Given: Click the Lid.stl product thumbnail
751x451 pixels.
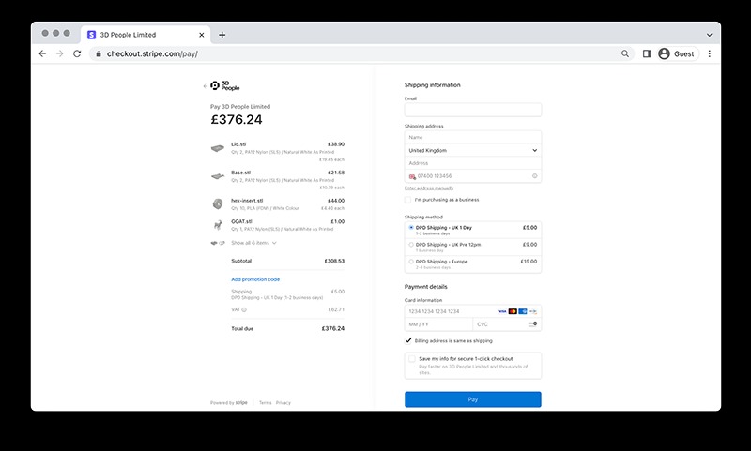Looking at the screenshot, I should pos(217,148).
